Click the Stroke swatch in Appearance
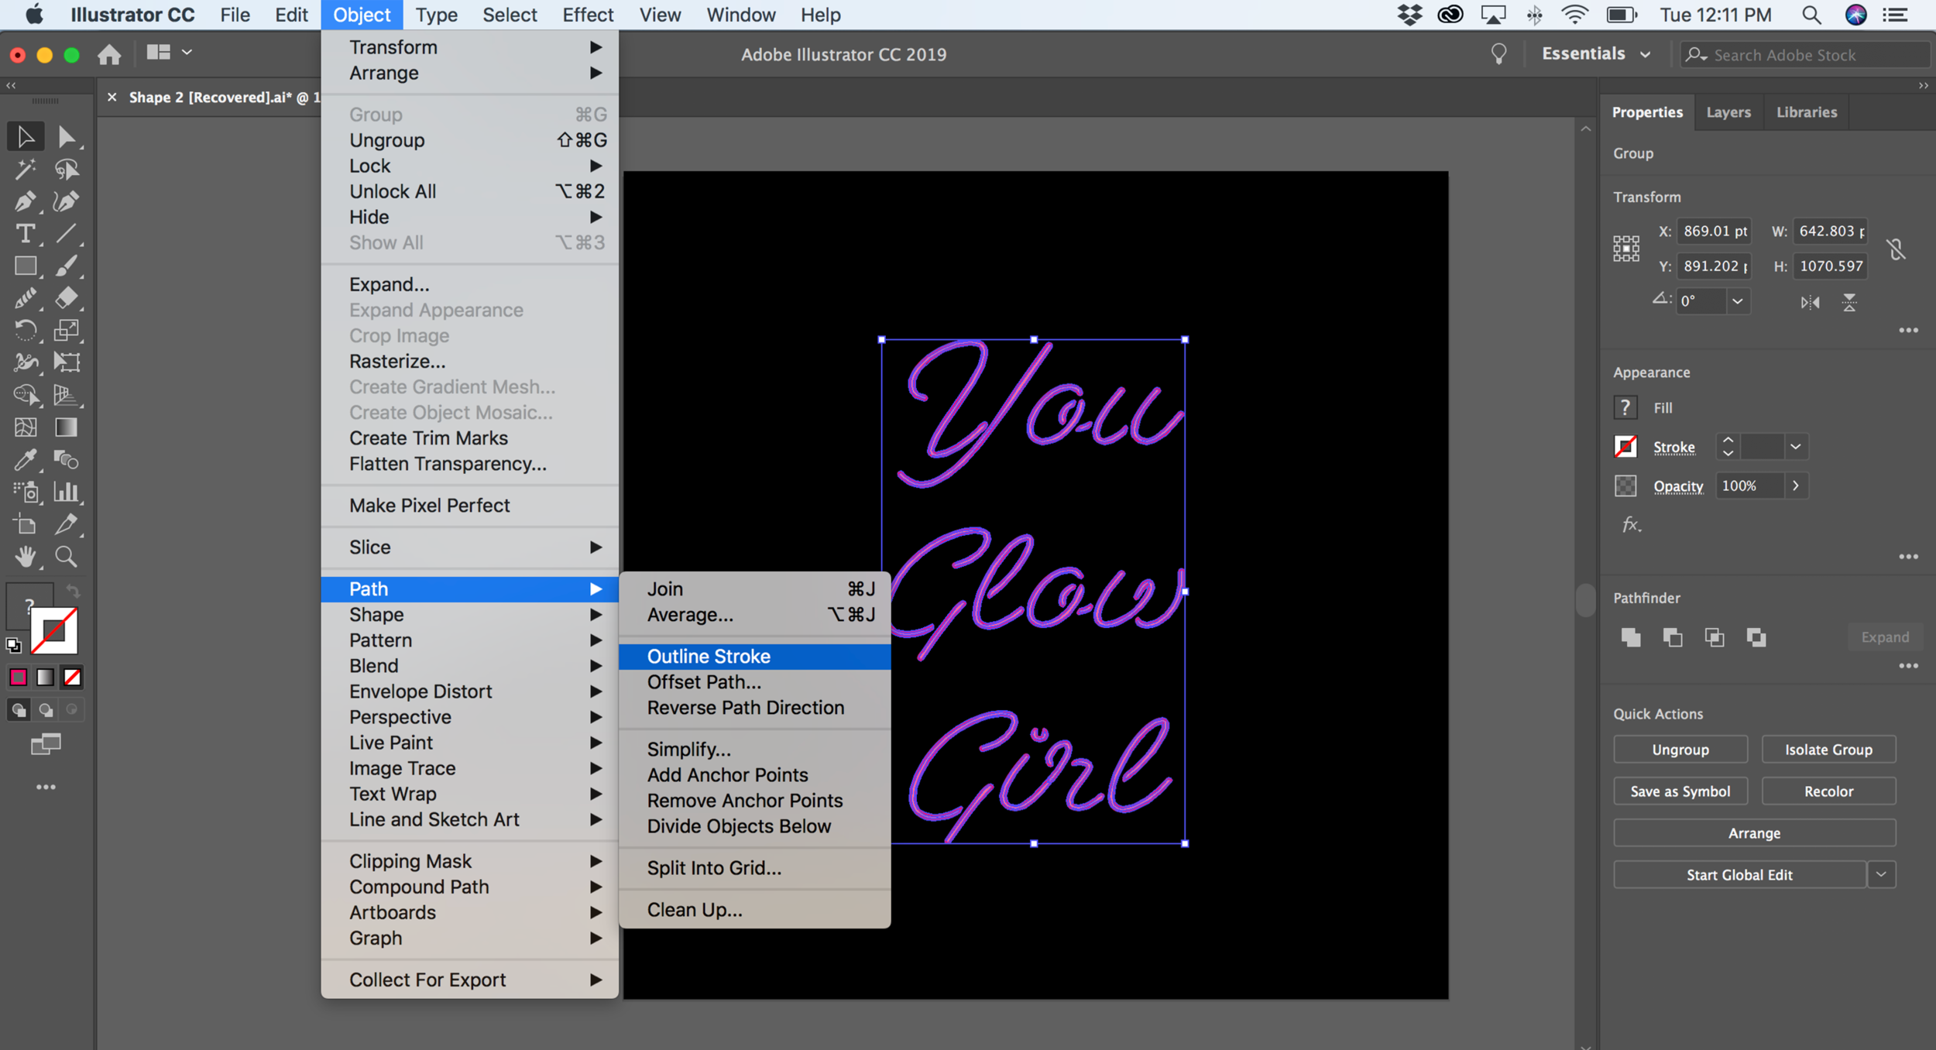 (1625, 447)
